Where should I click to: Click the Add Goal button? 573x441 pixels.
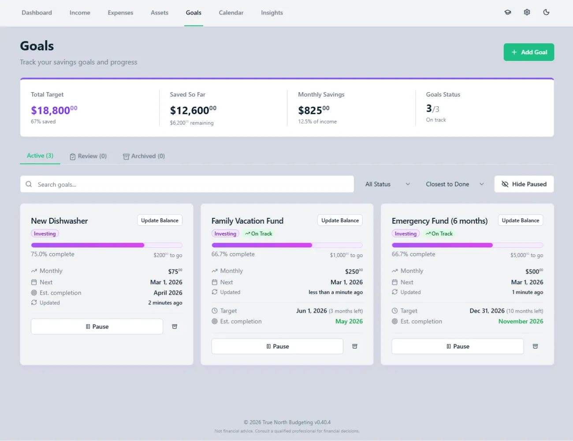pyautogui.click(x=528, y=52)
